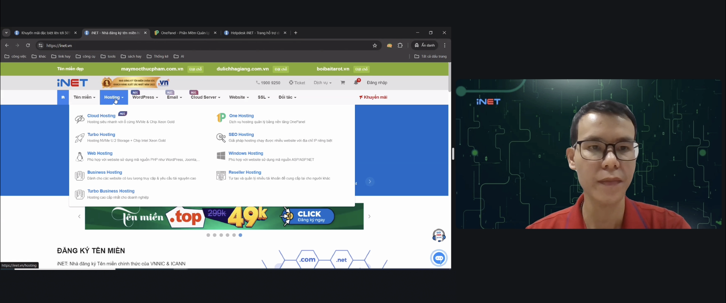Go back to the previous page

[x=7, y=45]
